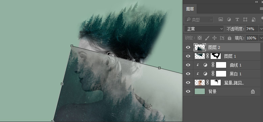Filter layers by pixel image icon
This screenshot has width=263, height=122.
[220, 20]
